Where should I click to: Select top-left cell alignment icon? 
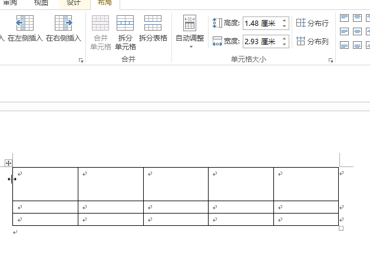click(343, 18)
